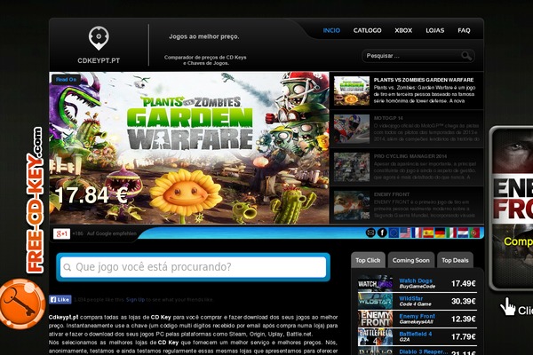This screenshot has height=355, width=533.
Task: Select the Enemy Front slide entry
Action: coord(407,205)
